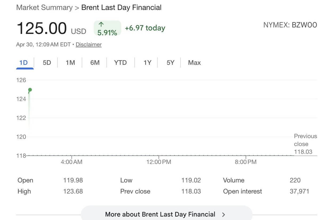Open the 5Y chart range
320x220 pixels.
(x=170, y=63)
